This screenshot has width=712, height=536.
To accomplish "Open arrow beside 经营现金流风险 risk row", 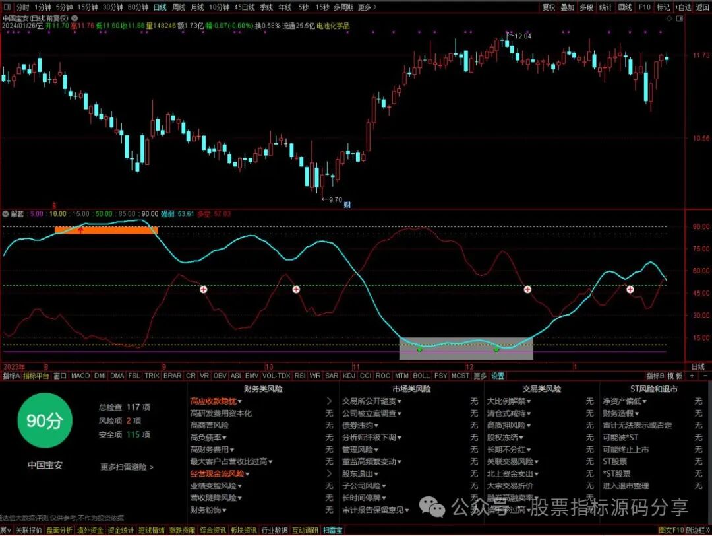I will (x=330, y=473).
